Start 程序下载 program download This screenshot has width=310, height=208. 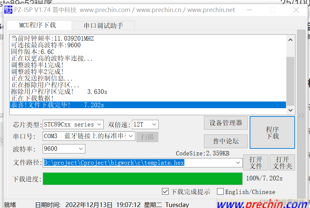[x=272, y=132]
